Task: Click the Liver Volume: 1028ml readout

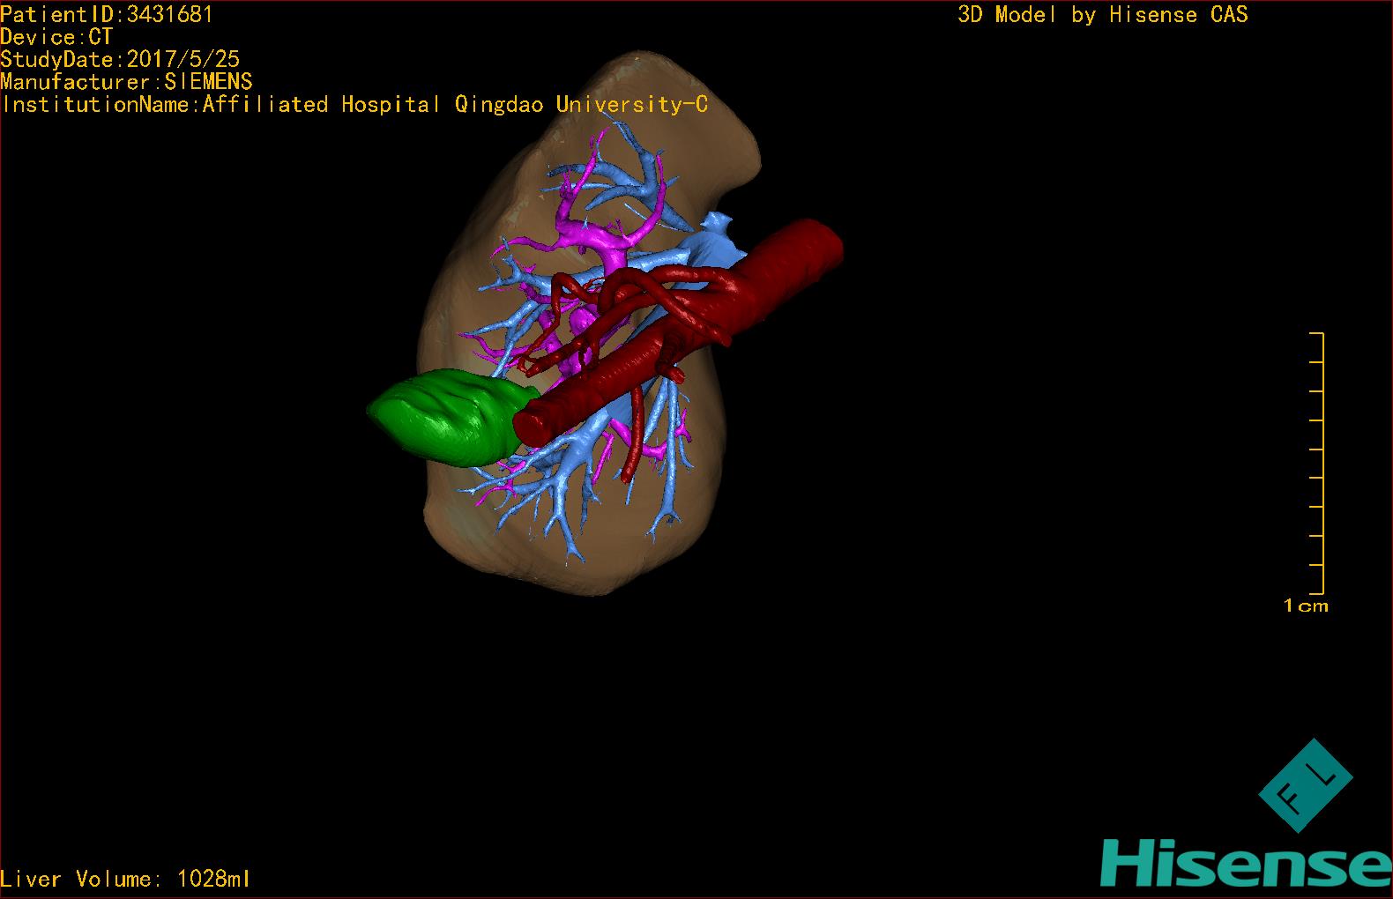Action: pos(125,879)
